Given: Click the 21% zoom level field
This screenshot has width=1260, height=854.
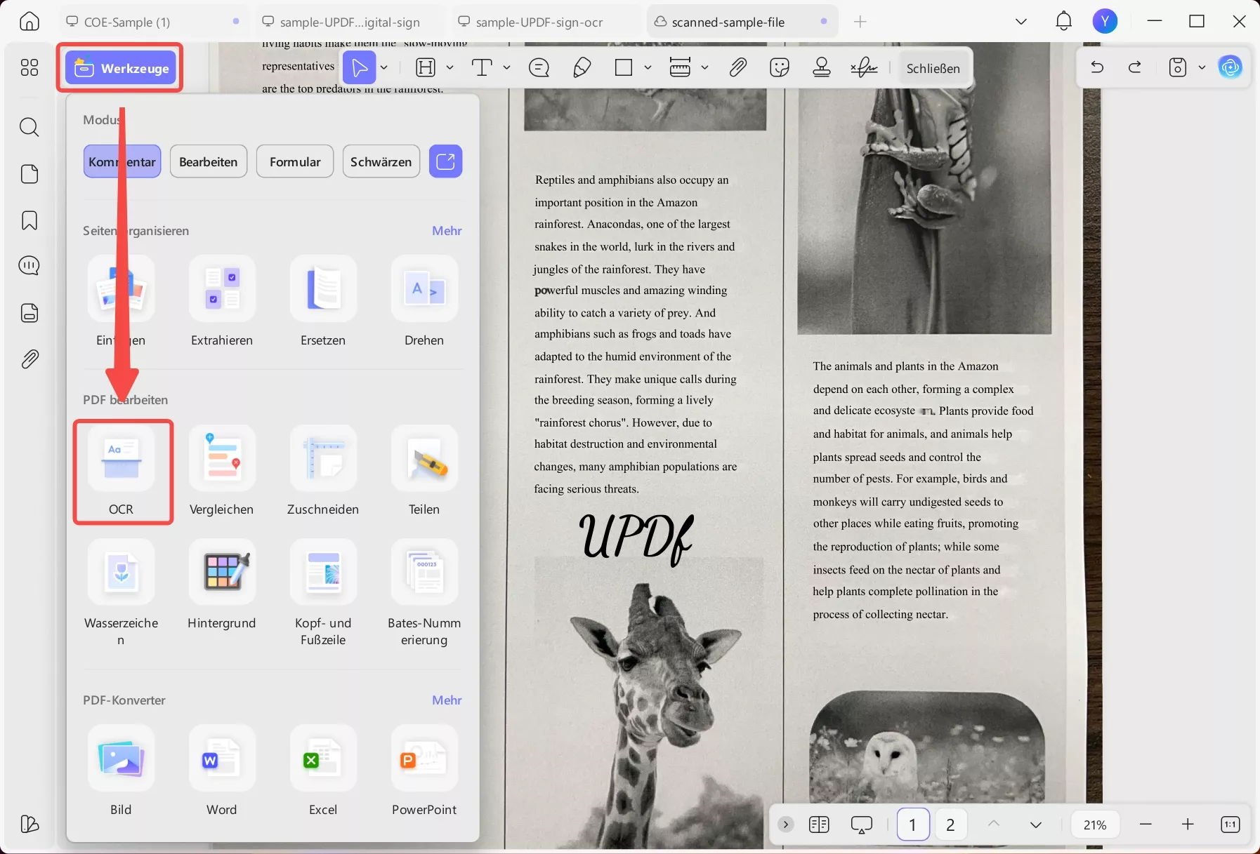Looking at the screenshot, I should (1094, 825).
